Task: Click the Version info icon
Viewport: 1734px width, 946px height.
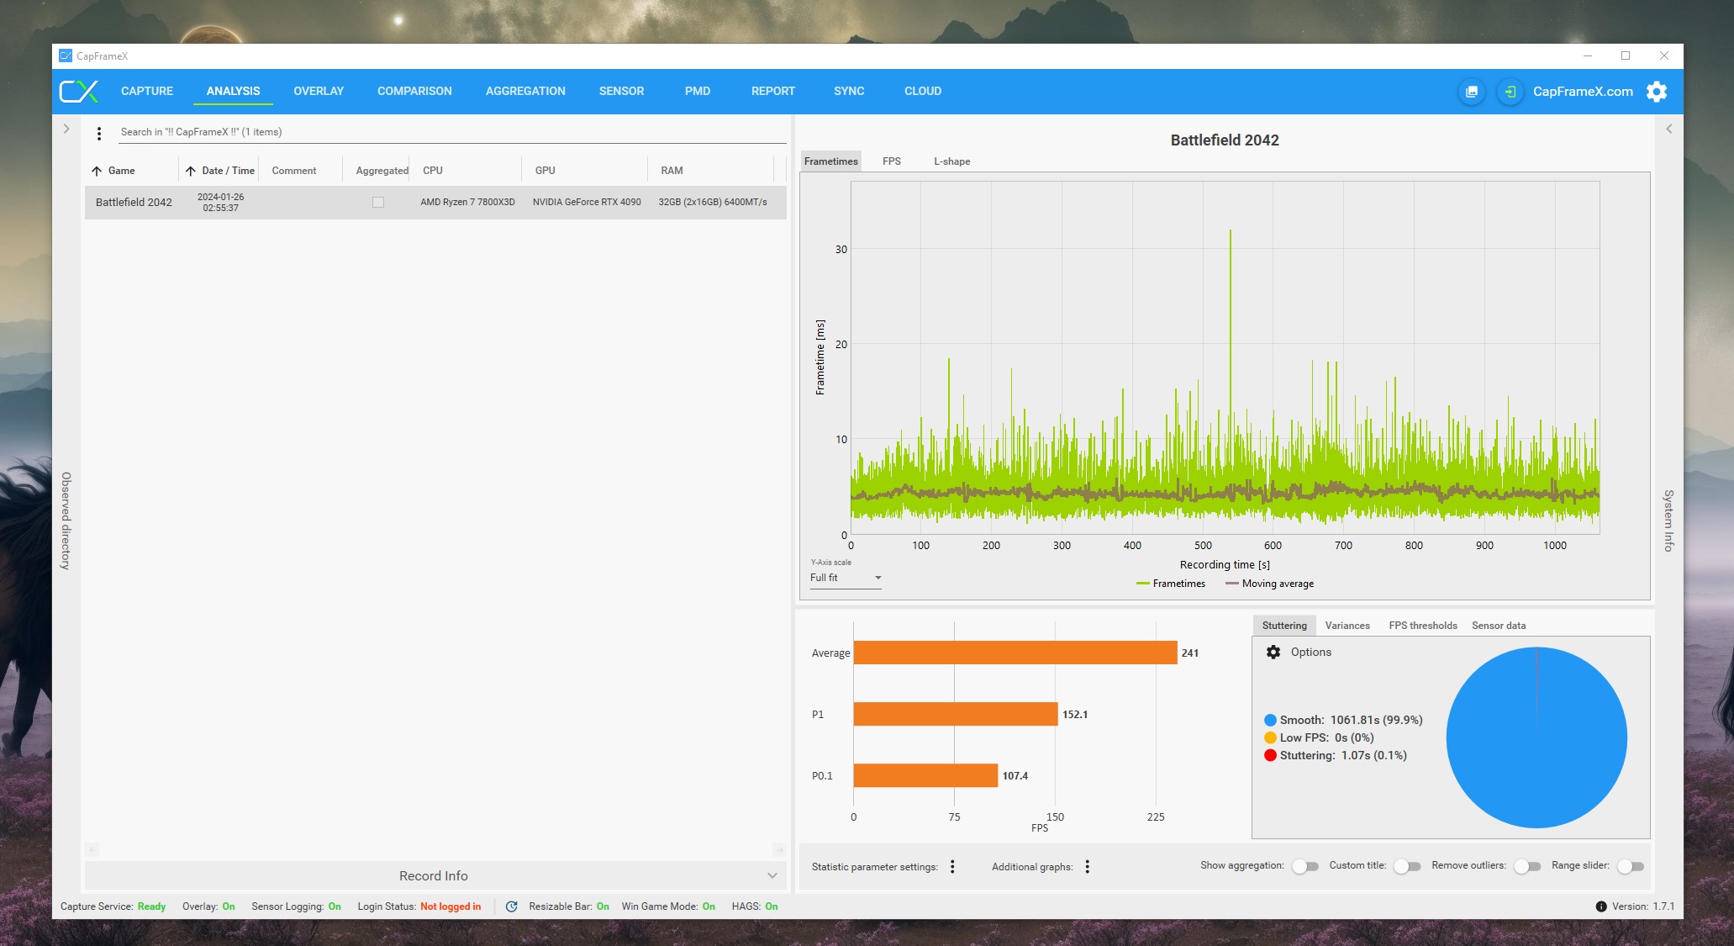Action: (1600, 906)
